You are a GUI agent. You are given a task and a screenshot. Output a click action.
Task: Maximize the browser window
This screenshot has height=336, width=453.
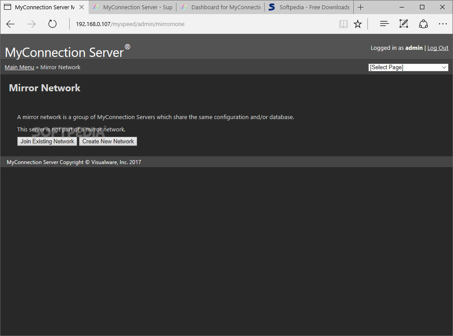coord(422,7)
